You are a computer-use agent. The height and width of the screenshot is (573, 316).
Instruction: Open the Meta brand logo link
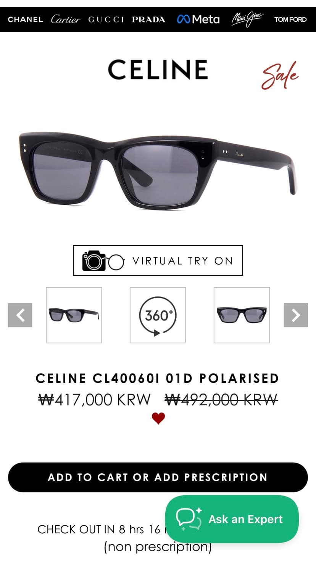pyautogui.click(x=198, y=19)
